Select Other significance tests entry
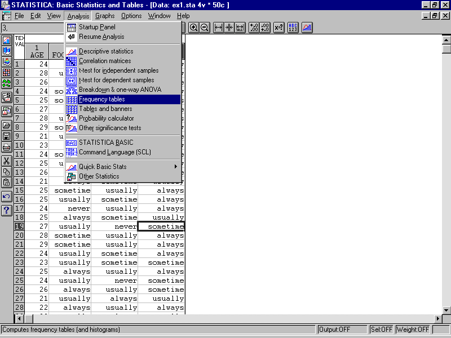The image size is (451, 338). (x=123, y=128)
